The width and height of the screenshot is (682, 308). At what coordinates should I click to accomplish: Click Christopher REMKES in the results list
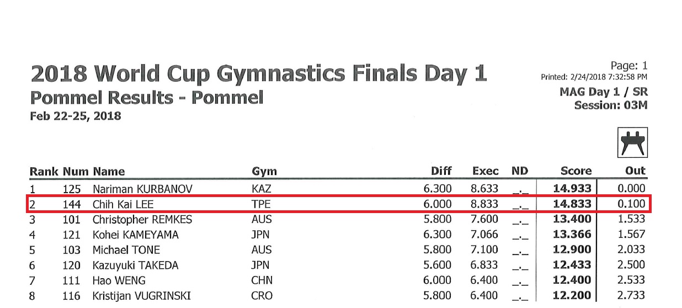(x=142, y=220)
